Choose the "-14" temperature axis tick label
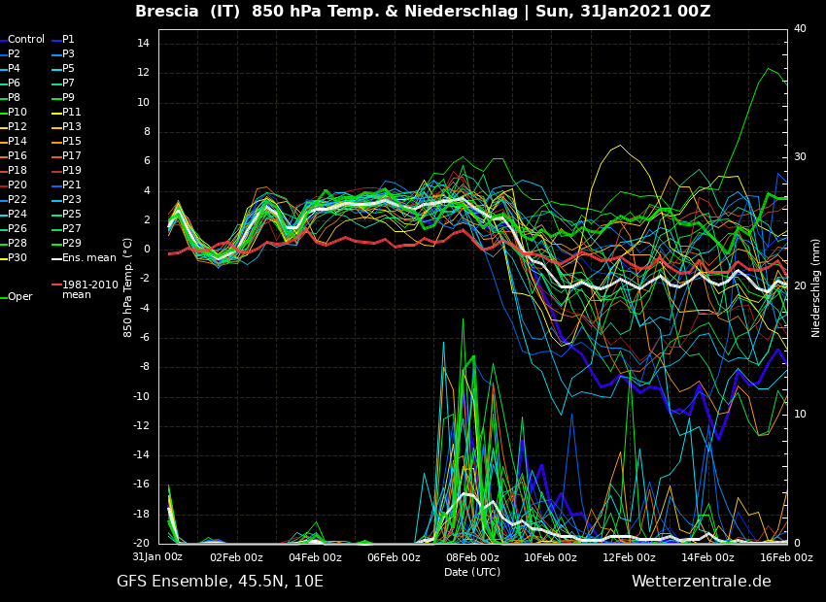 [x=142, y=455]
